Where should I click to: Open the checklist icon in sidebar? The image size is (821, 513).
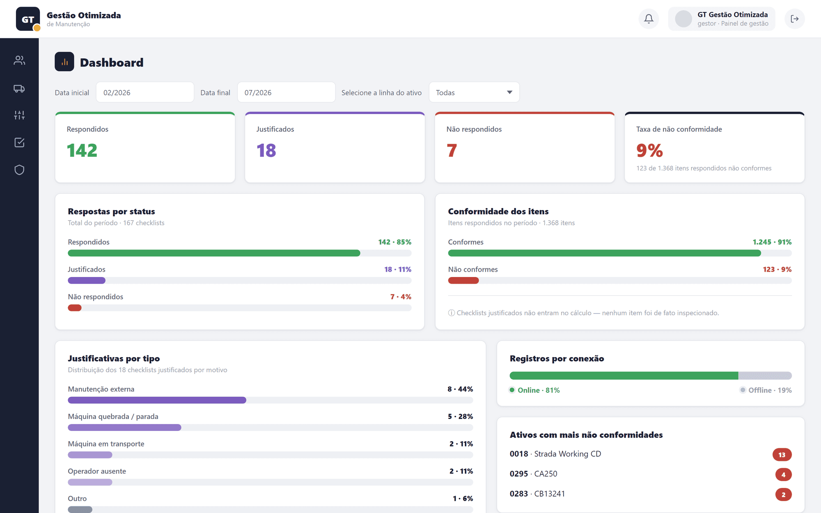pyautogui.click(x=19, y=142)
